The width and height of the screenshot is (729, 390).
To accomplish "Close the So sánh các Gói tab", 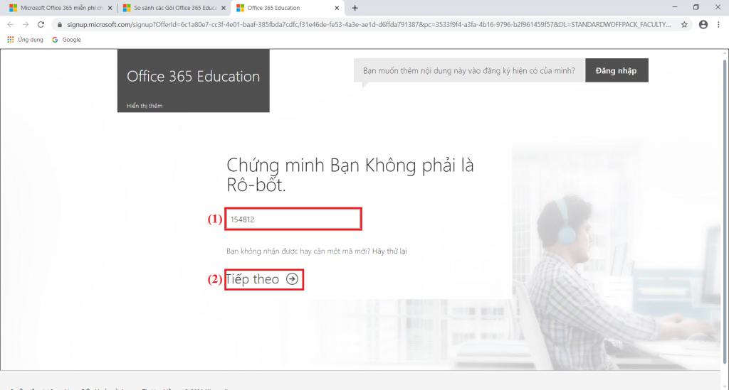I will pos(224,8).
